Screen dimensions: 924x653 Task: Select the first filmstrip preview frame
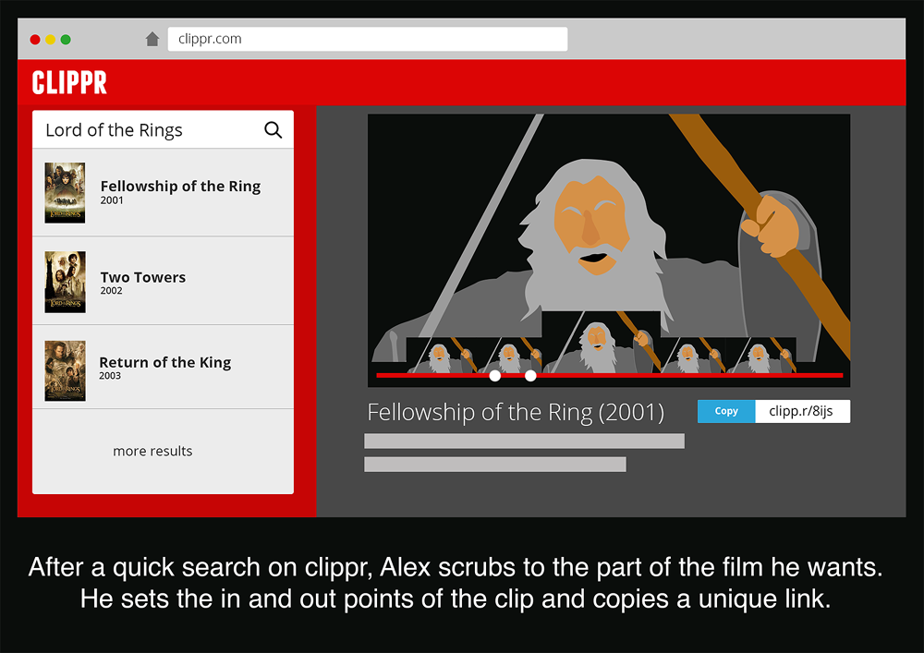pyautogui.click(x=440, y=356)
